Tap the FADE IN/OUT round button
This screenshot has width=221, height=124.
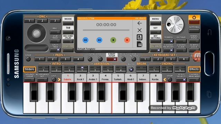[134, 59]
